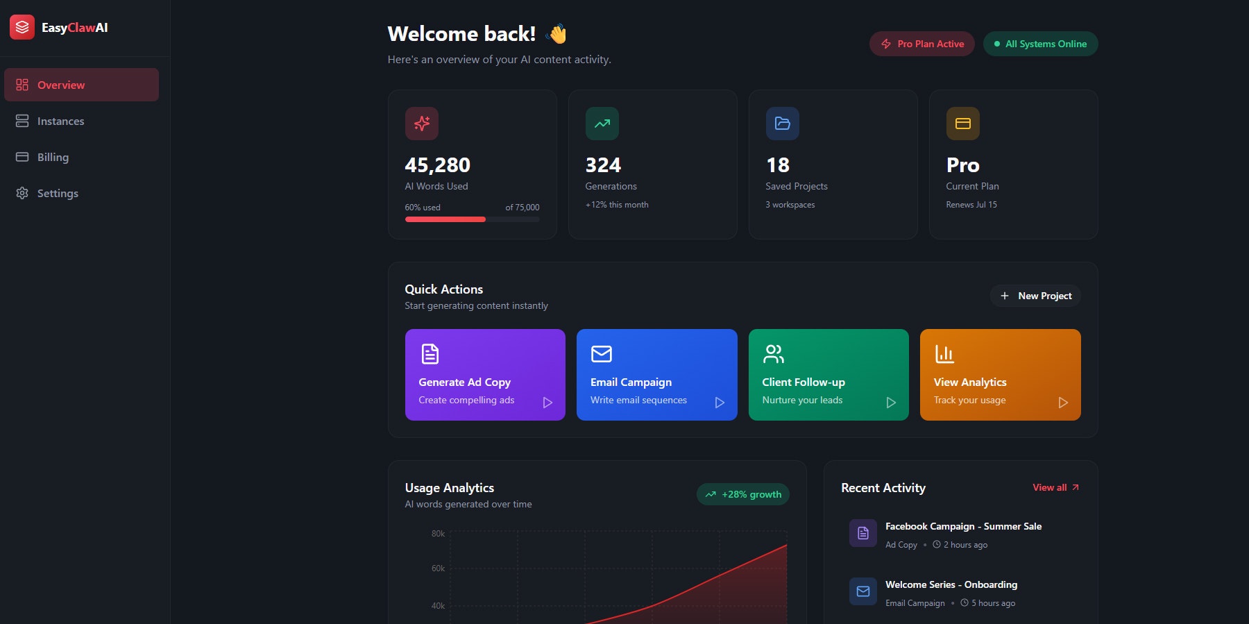
Task: Click the +28% growth badge
Action: click(743, 494)
